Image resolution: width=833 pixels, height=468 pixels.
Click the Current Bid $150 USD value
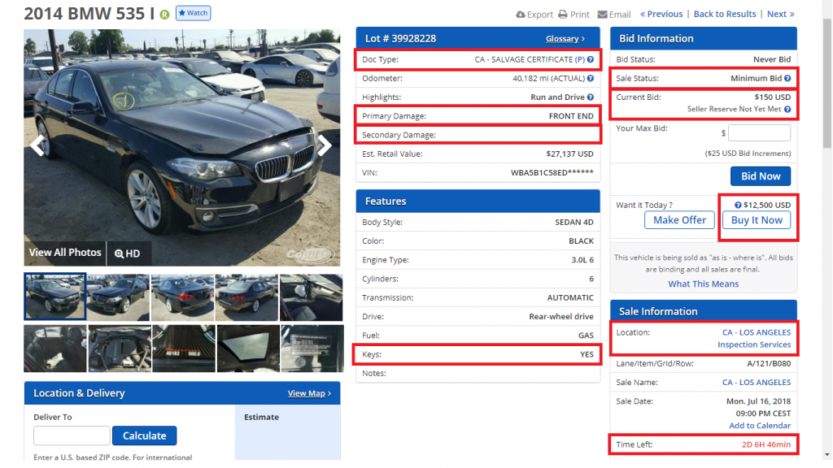pyautogui.click(x=773, y=97)
